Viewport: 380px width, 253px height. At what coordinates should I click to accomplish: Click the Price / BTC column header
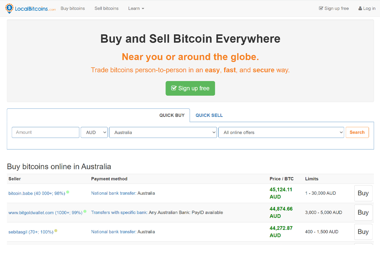click(x=282, y=179)
